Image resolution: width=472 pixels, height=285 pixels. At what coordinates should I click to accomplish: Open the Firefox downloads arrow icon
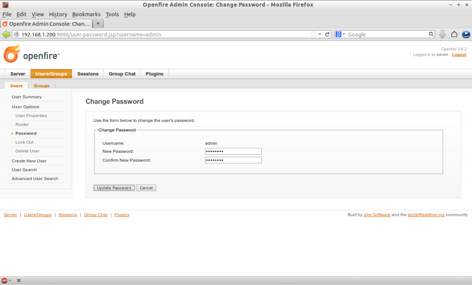coord(442,34)
